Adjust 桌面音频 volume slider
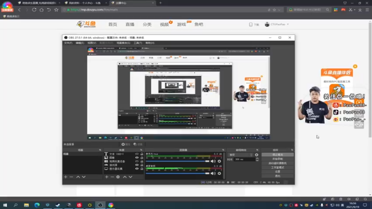 [x=178, y=173]
